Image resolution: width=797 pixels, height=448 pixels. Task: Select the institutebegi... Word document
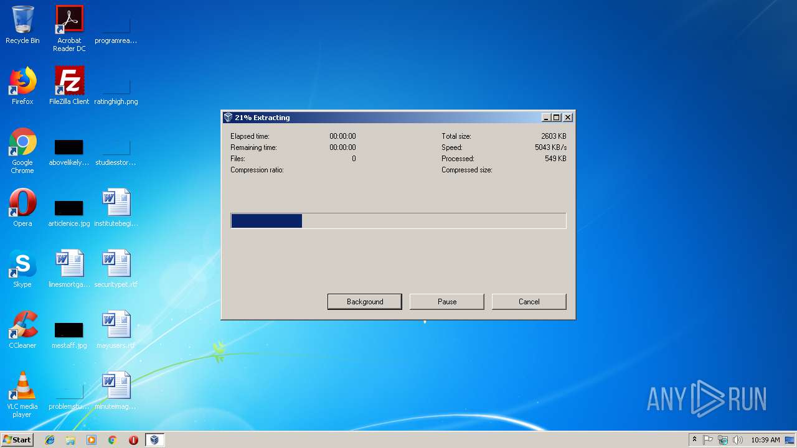(x=116, y=208)
